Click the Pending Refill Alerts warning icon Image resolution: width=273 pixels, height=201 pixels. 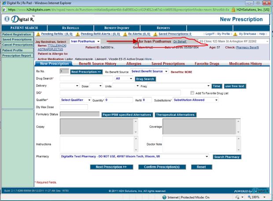click(x=78, y=34)
